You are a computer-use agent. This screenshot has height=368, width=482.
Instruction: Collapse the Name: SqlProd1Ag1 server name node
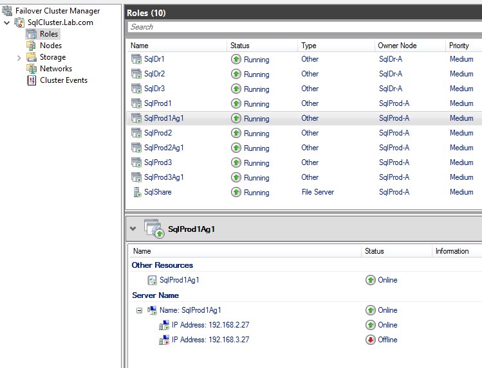tap(139, 310)
